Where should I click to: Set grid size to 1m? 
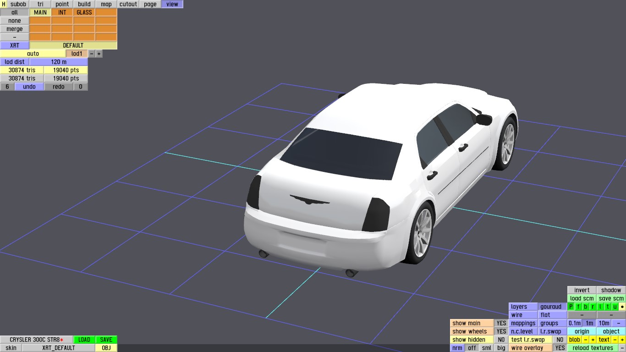click(x=589, y=323)
